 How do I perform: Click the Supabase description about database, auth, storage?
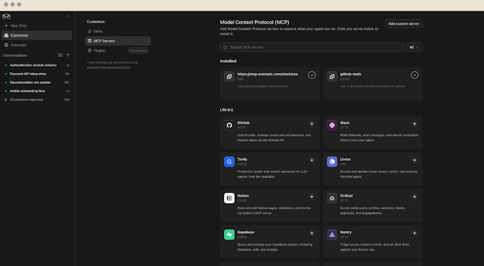tap(275, 247)
